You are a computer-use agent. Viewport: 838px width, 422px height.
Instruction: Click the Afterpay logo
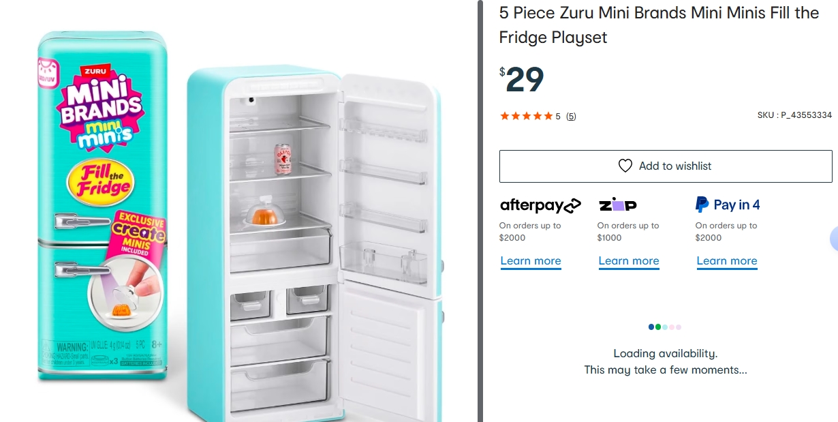pyautogui.click(x=540, y=205)
